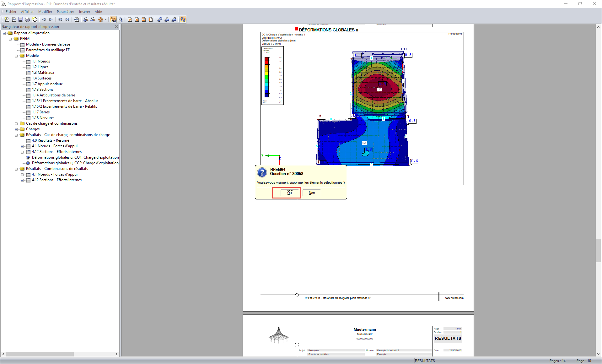
Task: Collapse the Résultats - Combinaisons de résultats folder
Action: coord(16,169)
